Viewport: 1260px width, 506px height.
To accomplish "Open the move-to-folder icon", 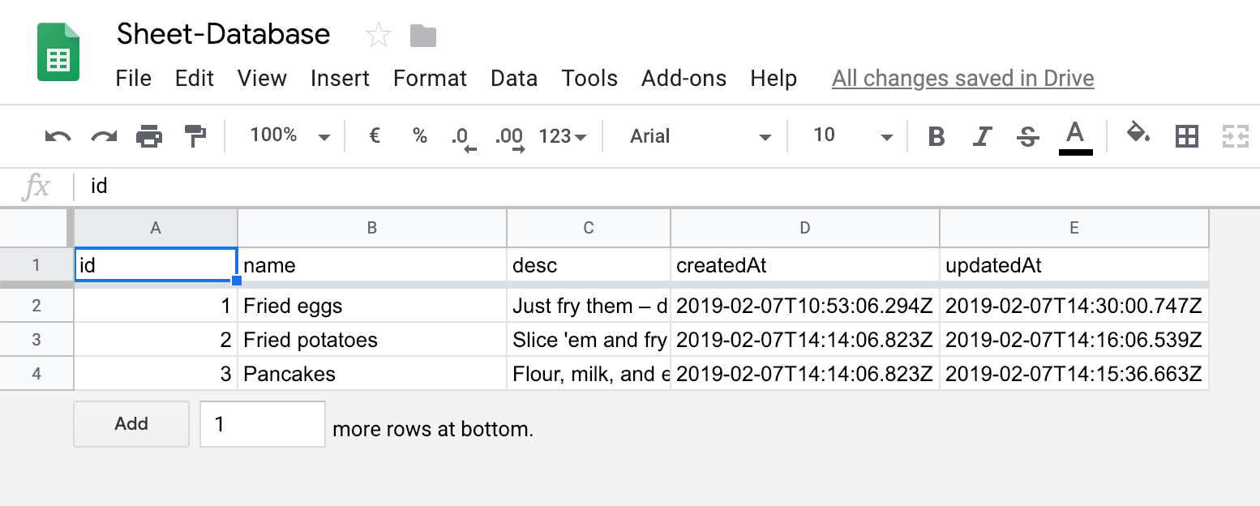I will [x=423, y=36].
